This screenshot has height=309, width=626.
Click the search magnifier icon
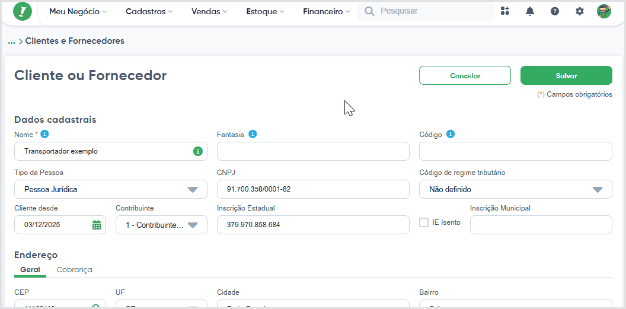tap(370, 11)
